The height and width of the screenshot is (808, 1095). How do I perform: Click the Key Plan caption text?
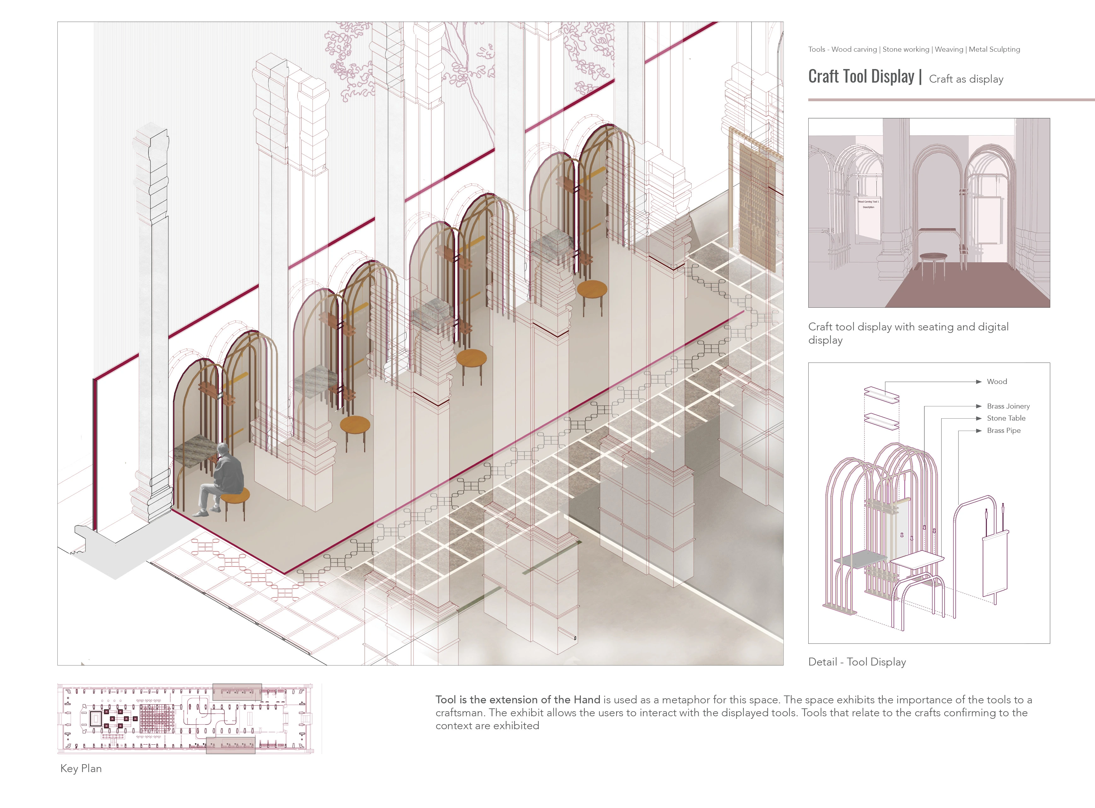[x=81, y=768]
